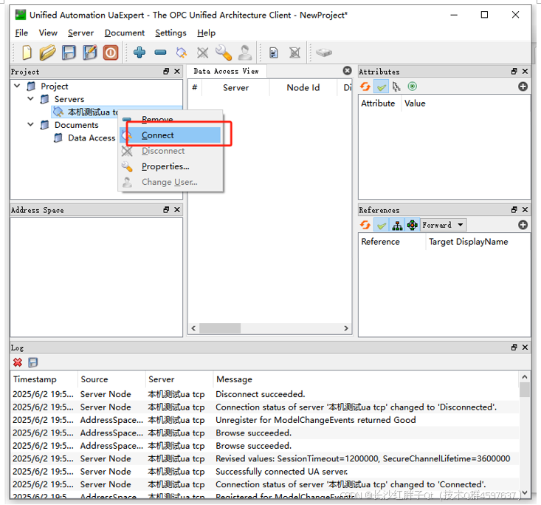Create a new project document
This screenshot has height=505, width=541.
click(x=27, y=53)
